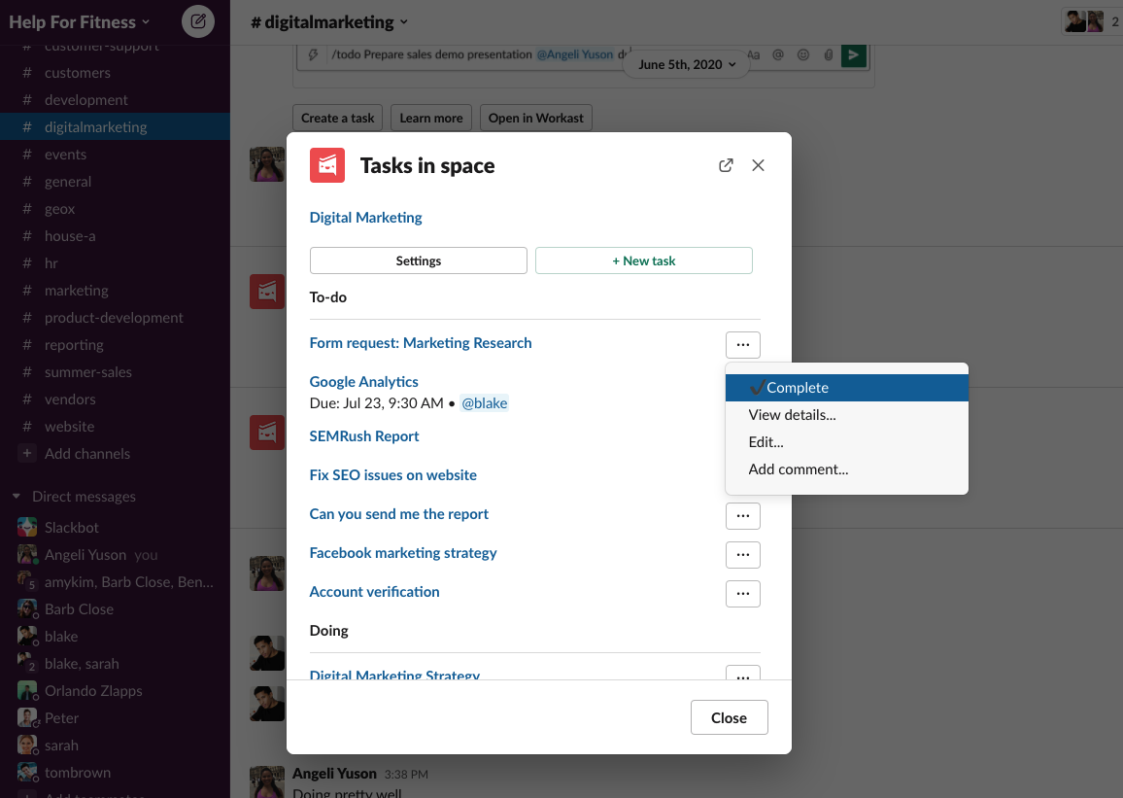Click the green send message icon
Viewport: 1123px width, 798px height.
click(854, 54)
